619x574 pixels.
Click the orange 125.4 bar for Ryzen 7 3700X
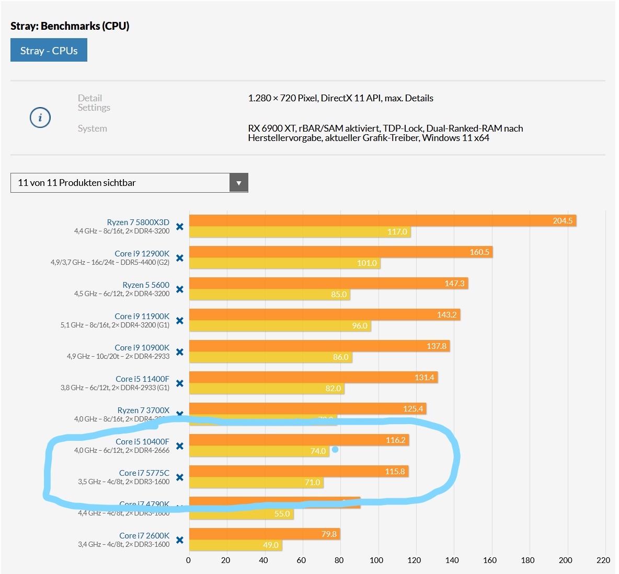[x=308, y=409]
